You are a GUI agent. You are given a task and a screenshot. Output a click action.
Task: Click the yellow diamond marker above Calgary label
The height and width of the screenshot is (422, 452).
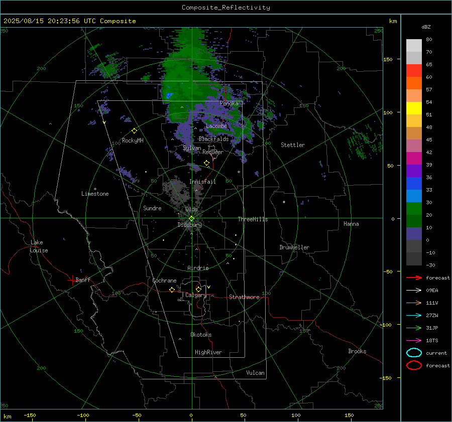click(x=198, y=289)
